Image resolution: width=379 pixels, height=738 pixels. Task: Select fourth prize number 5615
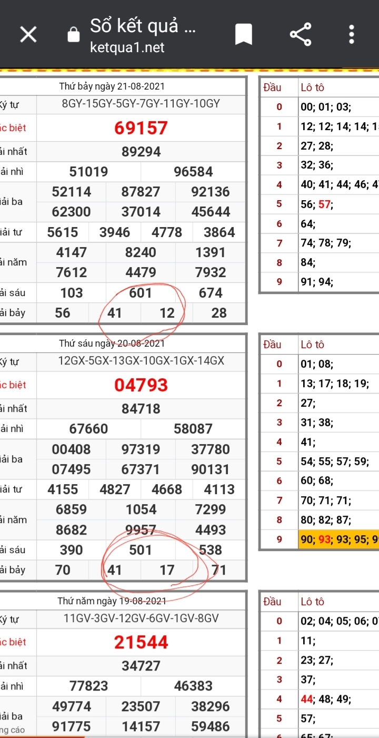pyautogui.click(x=63, y=232)
